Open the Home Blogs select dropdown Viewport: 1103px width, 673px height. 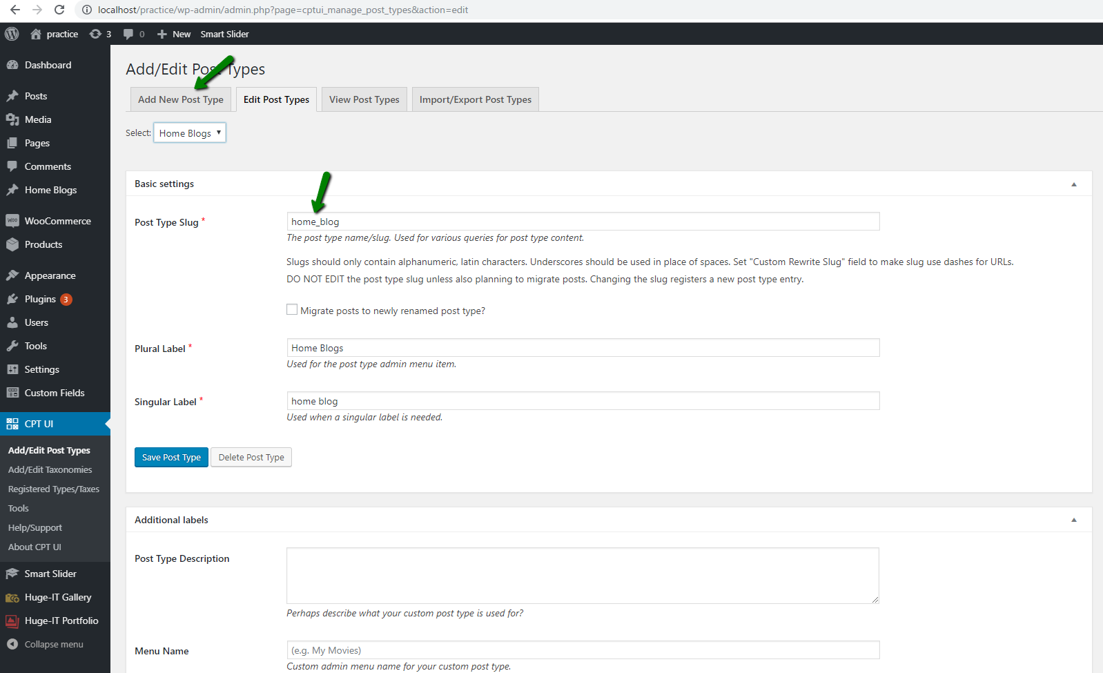point(189,133)
